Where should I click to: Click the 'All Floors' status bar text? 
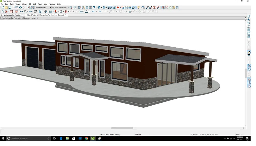[138, 135]
